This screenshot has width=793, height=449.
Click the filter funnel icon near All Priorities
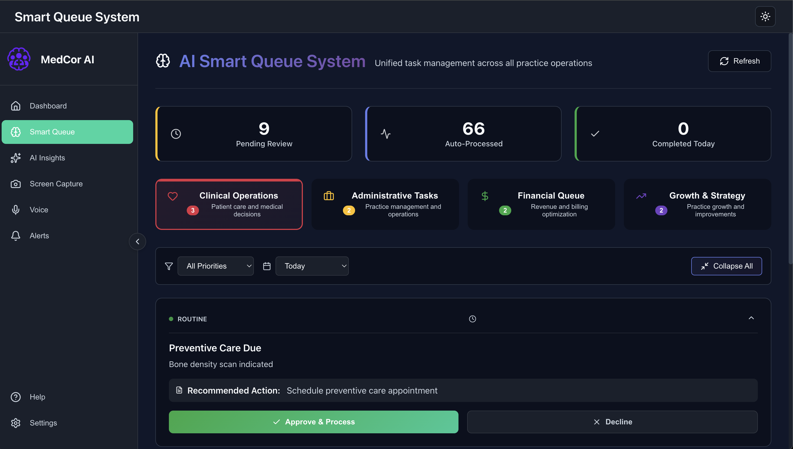(169, 266)
